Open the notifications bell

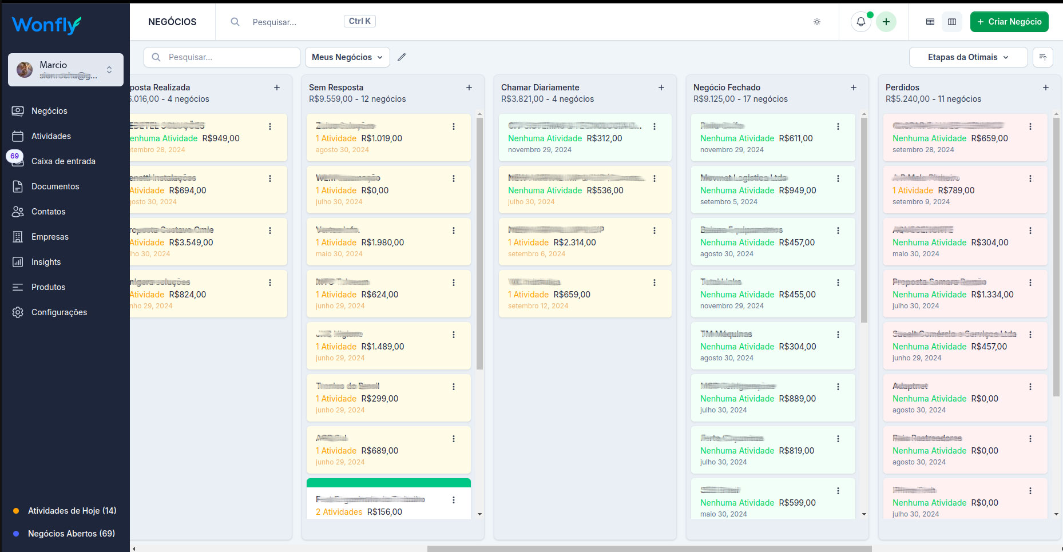click(861, 22)
